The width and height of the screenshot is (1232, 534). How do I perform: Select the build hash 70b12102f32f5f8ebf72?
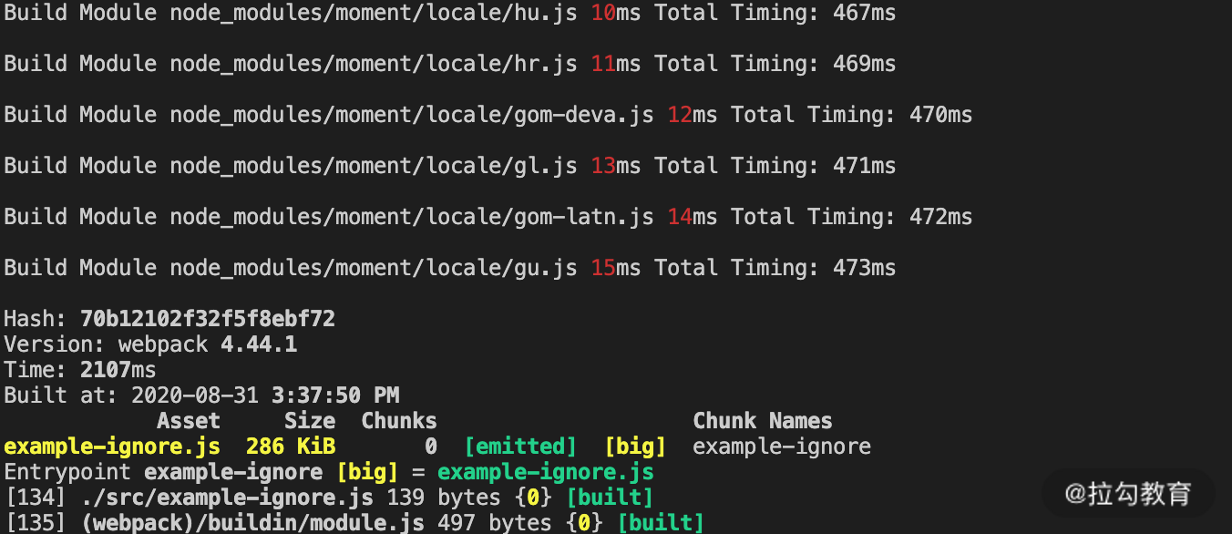(207, 319)
